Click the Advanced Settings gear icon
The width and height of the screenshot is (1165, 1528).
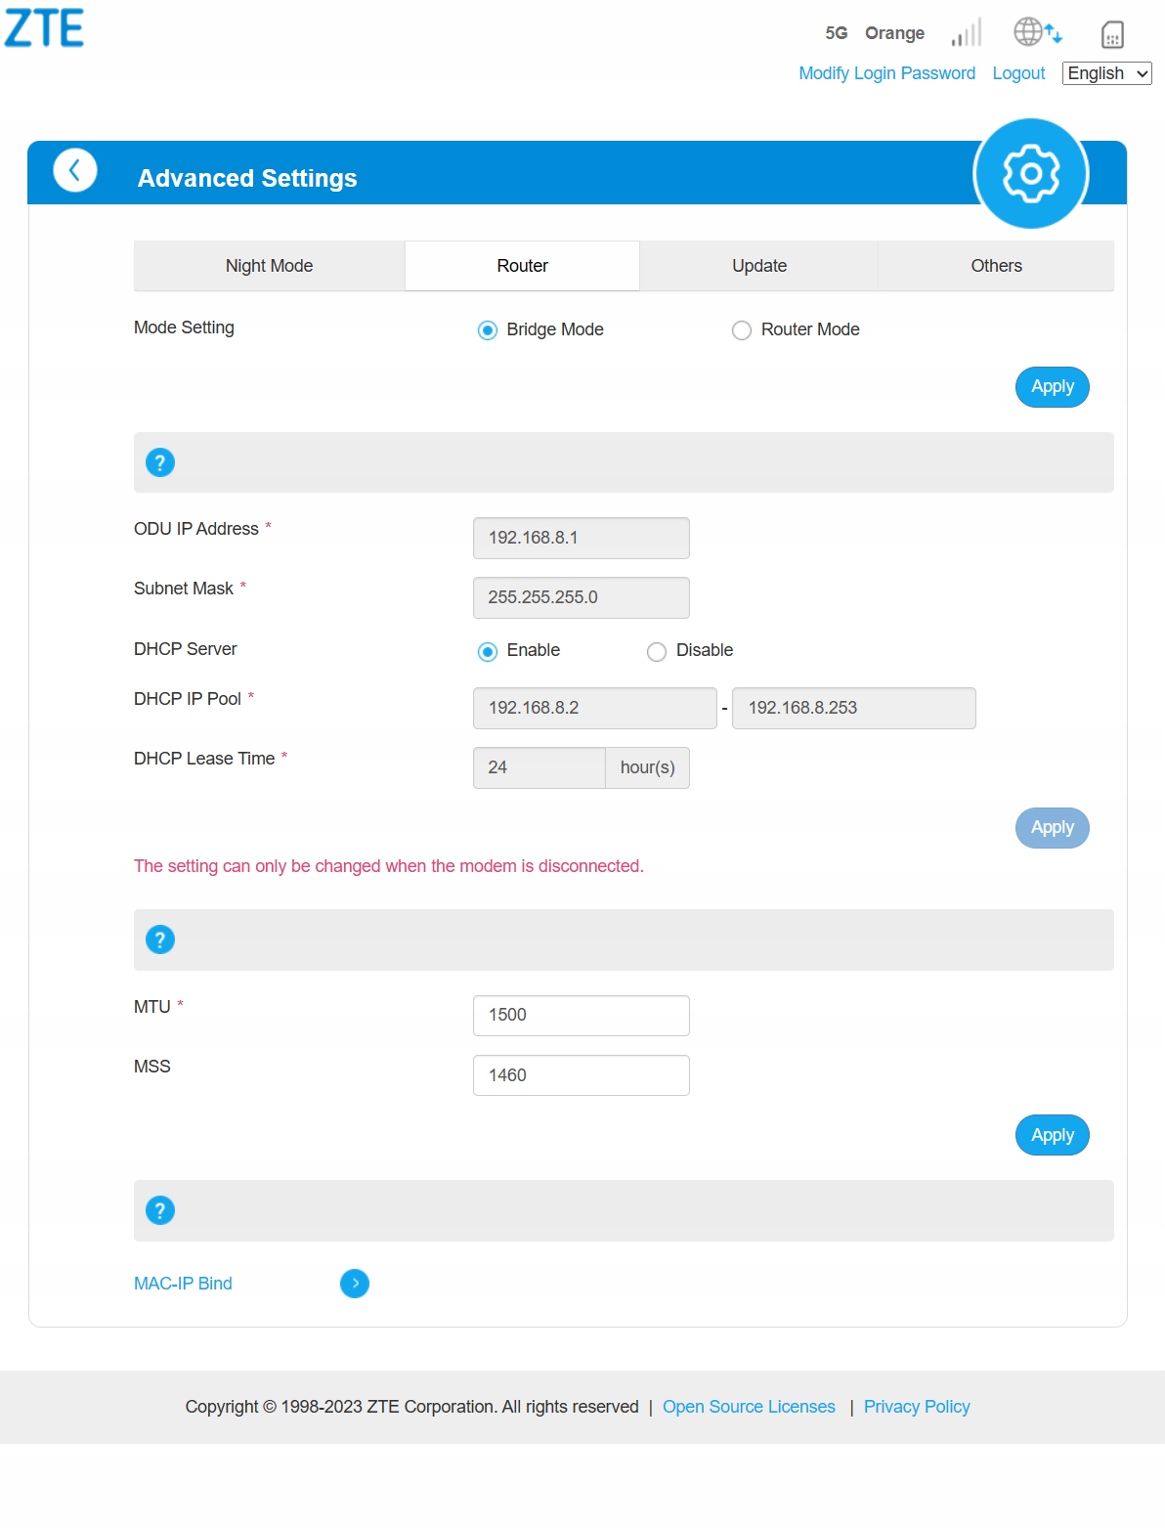tap(1031, 174)
